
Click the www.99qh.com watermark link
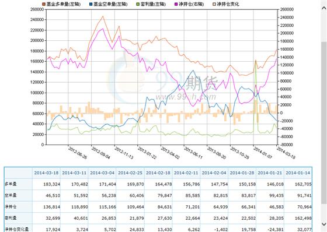point(186,97)
